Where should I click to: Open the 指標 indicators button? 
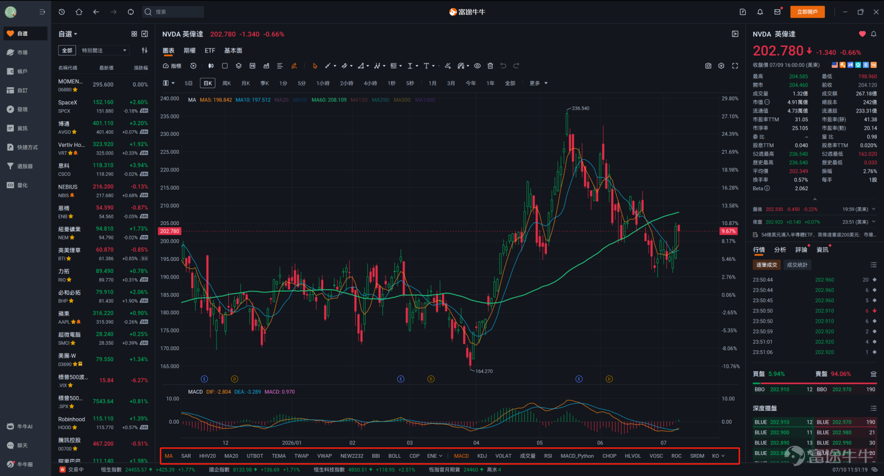point(172,66)
